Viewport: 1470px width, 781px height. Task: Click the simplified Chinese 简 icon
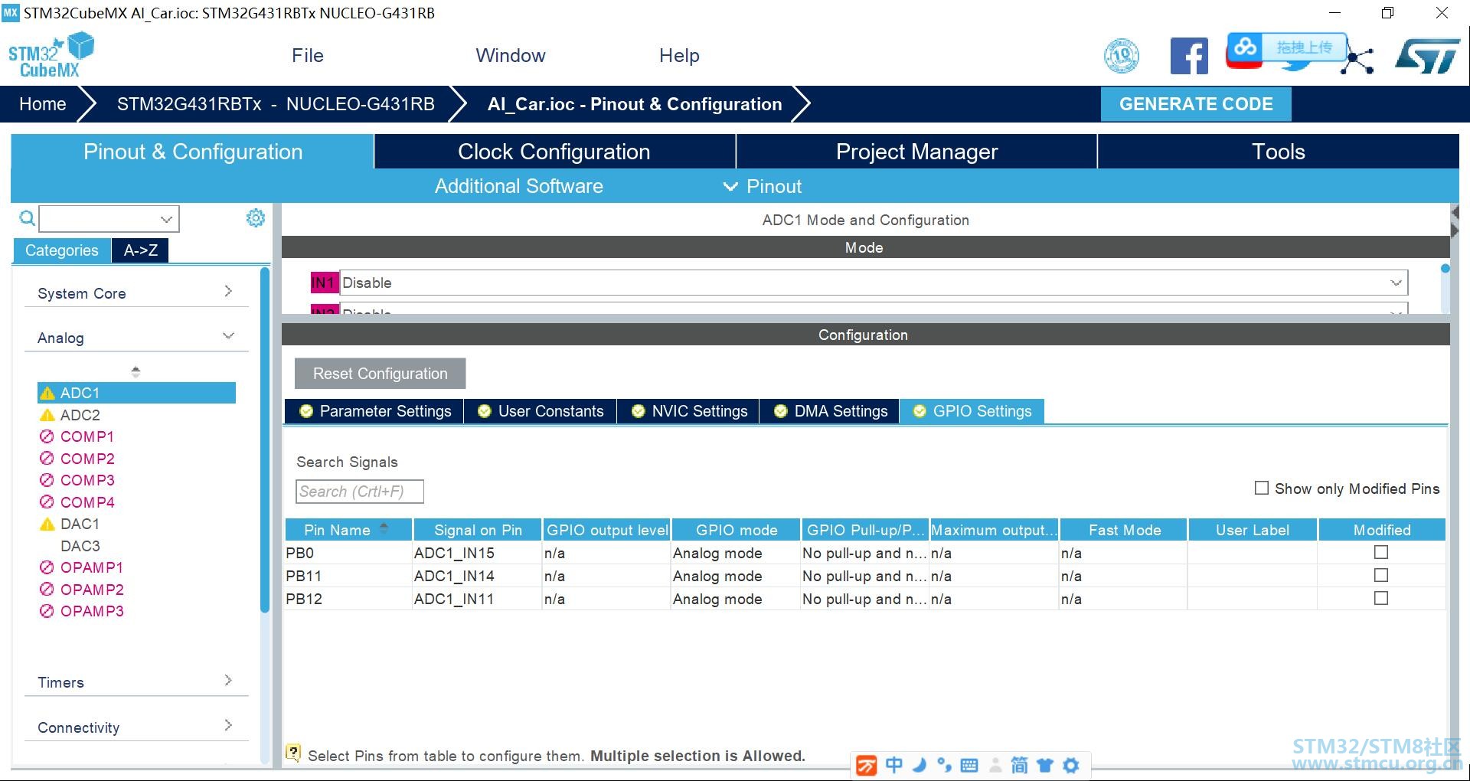tap(1020, 765)
